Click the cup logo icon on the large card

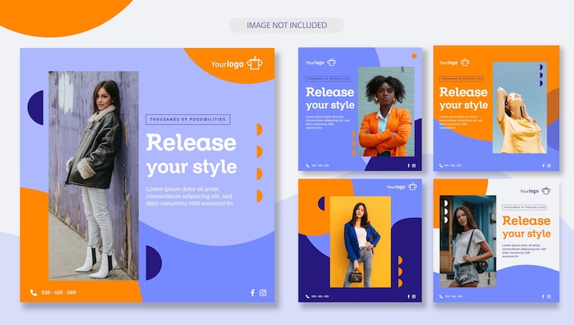pyautogui.click(x=254, y=63)
